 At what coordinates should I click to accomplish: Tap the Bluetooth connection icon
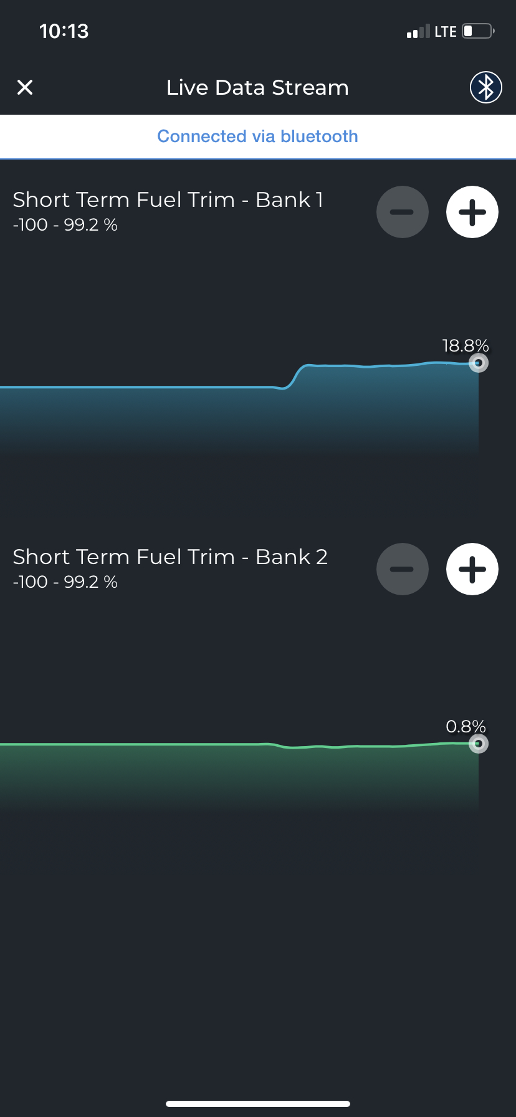coord(485,87)
